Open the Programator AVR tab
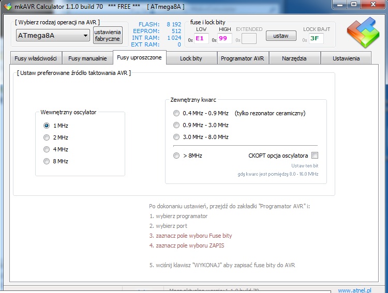The width and height of the screenshot is (388, 293). pyautogui.click(x=243, y=58)
